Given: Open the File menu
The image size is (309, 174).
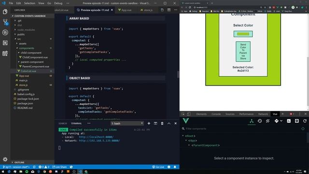Looking at the screenshot, I should point(11,3).
